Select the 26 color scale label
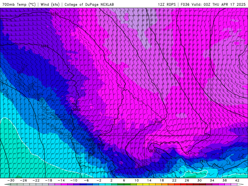 [187, 180]
